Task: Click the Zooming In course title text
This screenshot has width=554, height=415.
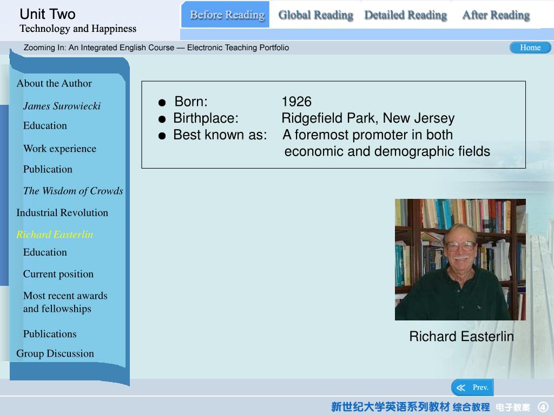Action: (156, 48)
